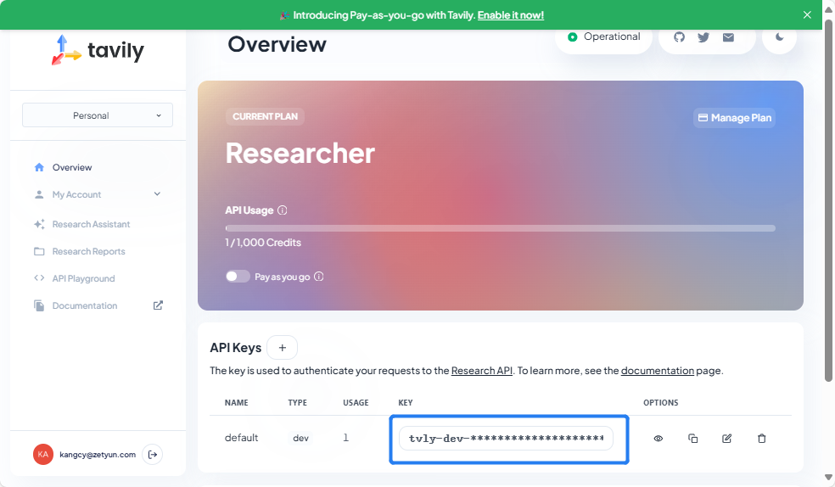Open the Research Assistant page
The height and width of the screenshot is (487, 835).
pyautogui.click(x=91, y=224)
